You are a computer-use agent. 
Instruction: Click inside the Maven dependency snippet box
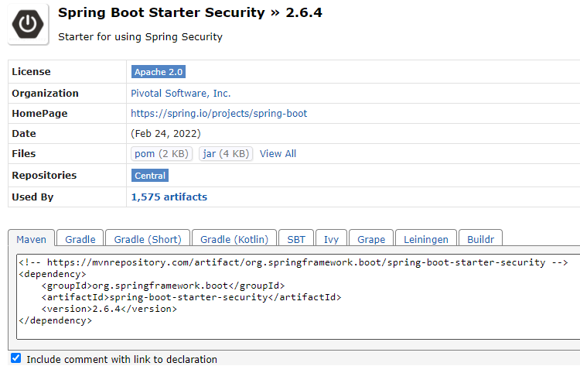coord(299,296)
